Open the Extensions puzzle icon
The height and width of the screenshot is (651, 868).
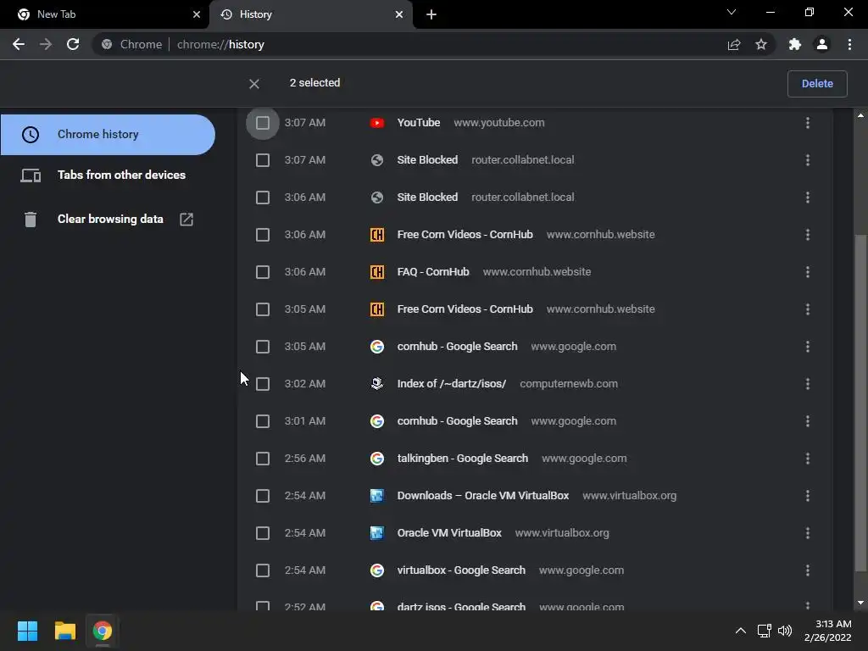coord(795,44)
